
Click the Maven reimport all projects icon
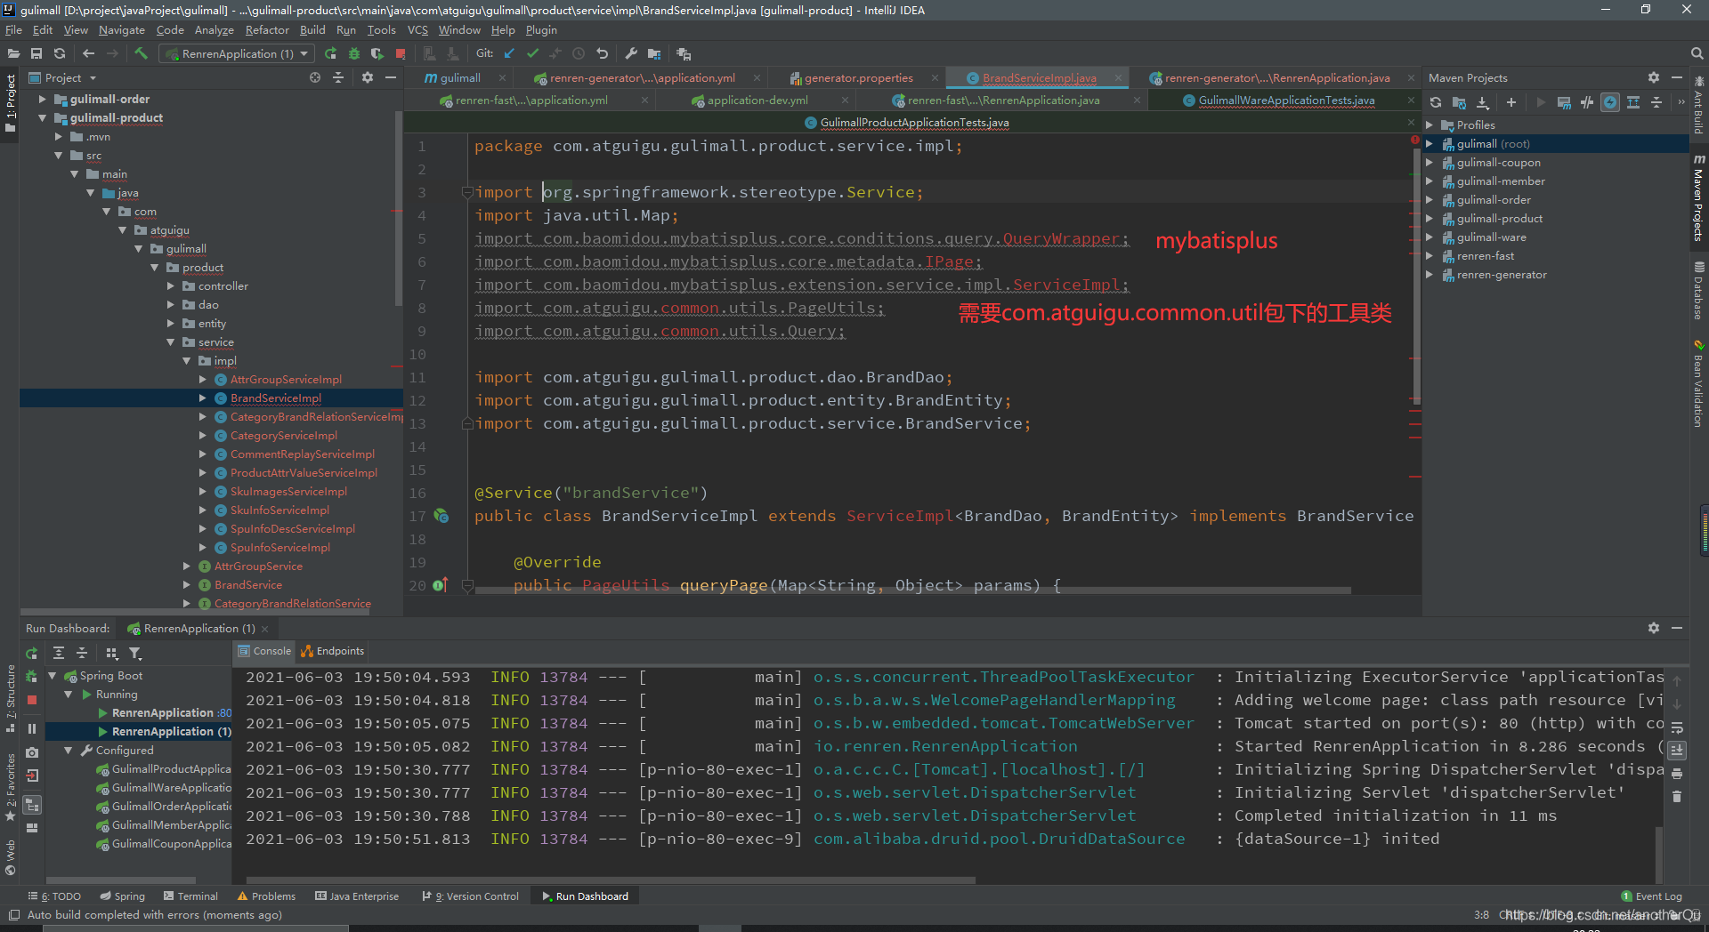[x=1436, y=102]
